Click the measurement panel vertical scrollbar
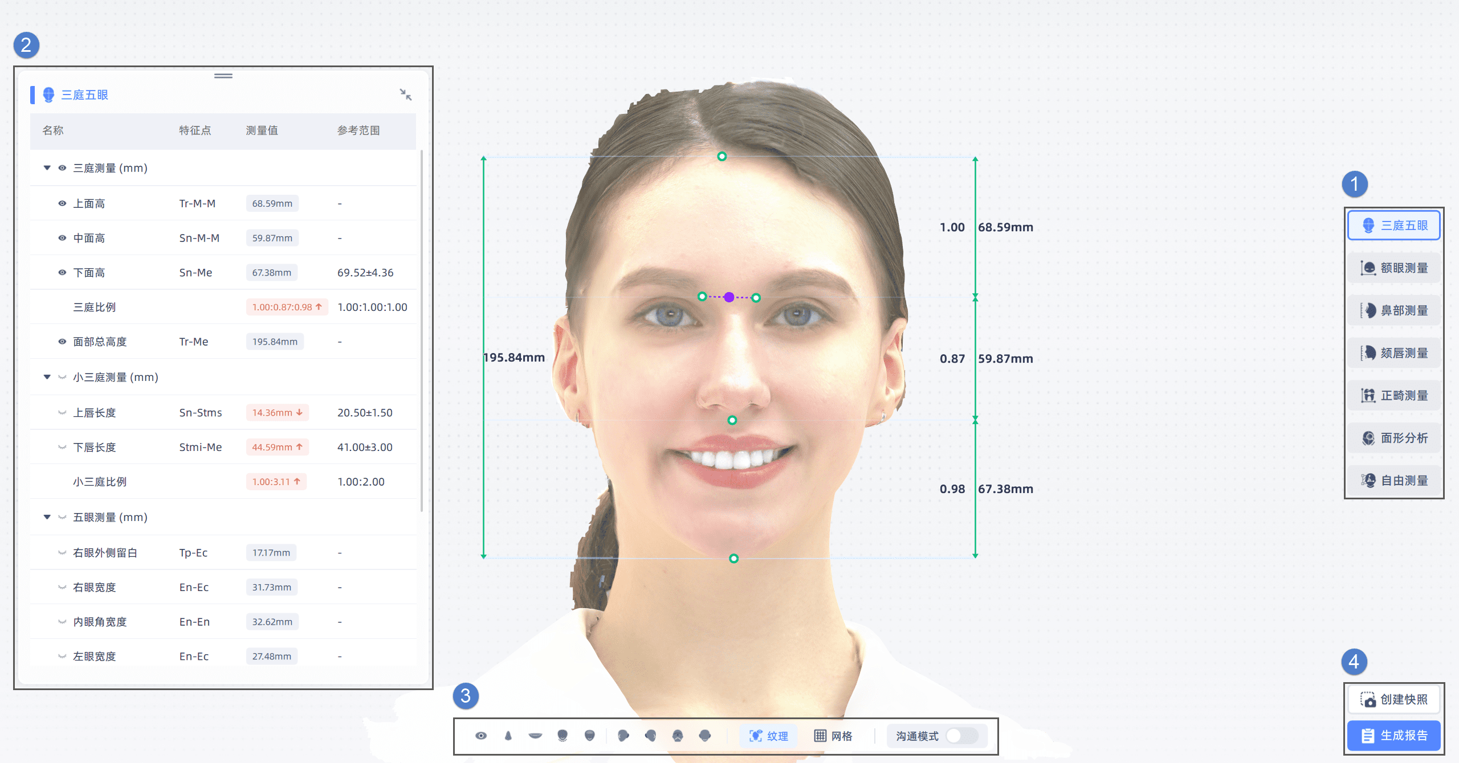1459x763 pixels. 422,330
